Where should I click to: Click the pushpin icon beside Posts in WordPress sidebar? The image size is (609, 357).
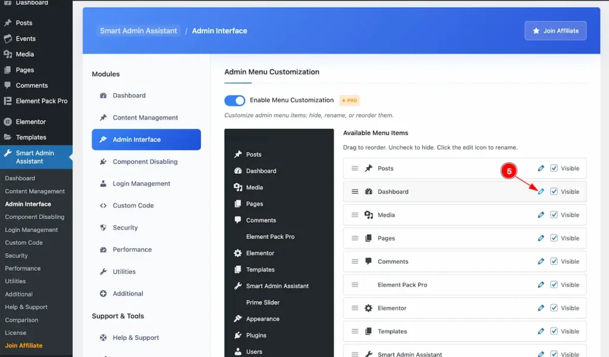tap(8, 23)
